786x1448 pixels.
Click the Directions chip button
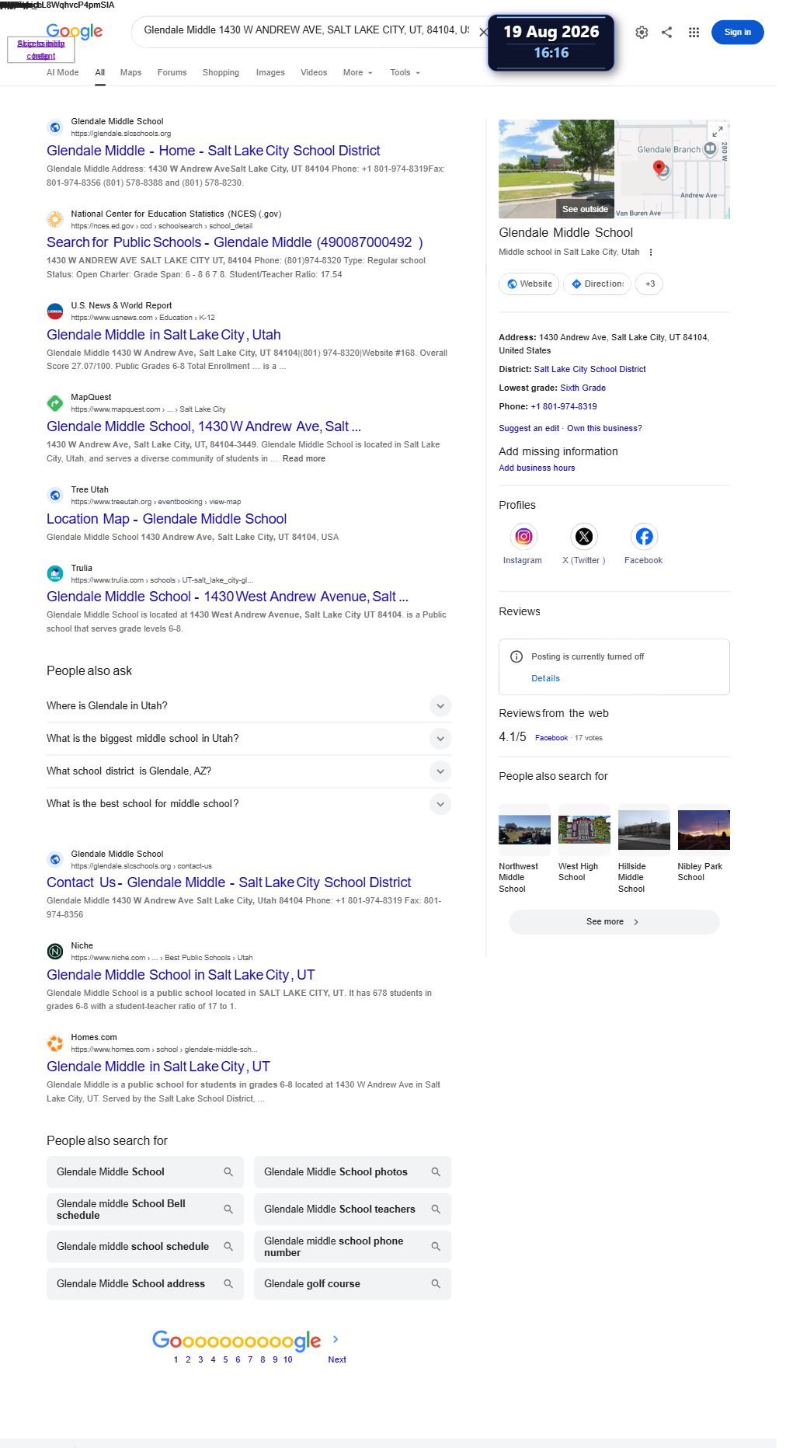coord(597,284)
